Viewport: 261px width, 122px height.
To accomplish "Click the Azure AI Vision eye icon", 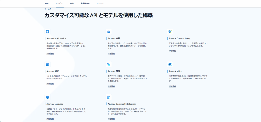I will coord(170,64).
